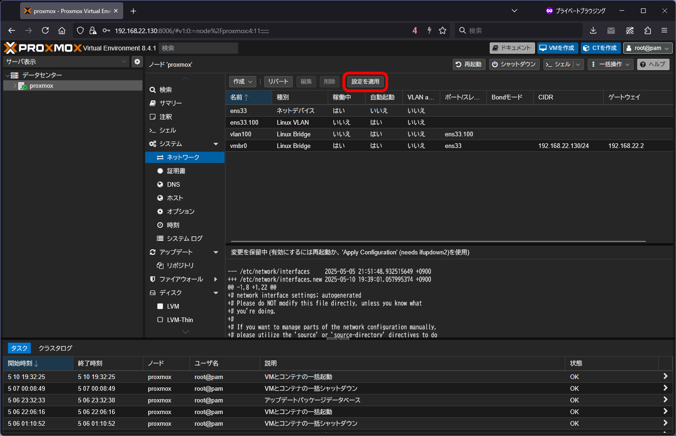Click the シャットダウン button
The width and height of the screenshot is (676, 436).
click(x=514, y=64)
